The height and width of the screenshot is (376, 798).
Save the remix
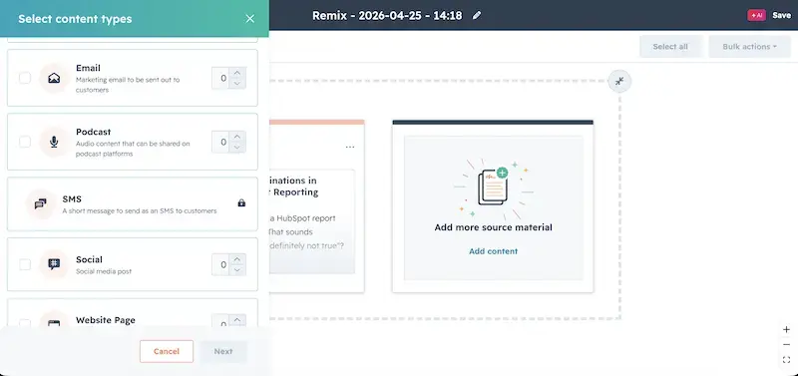(781, 16)
